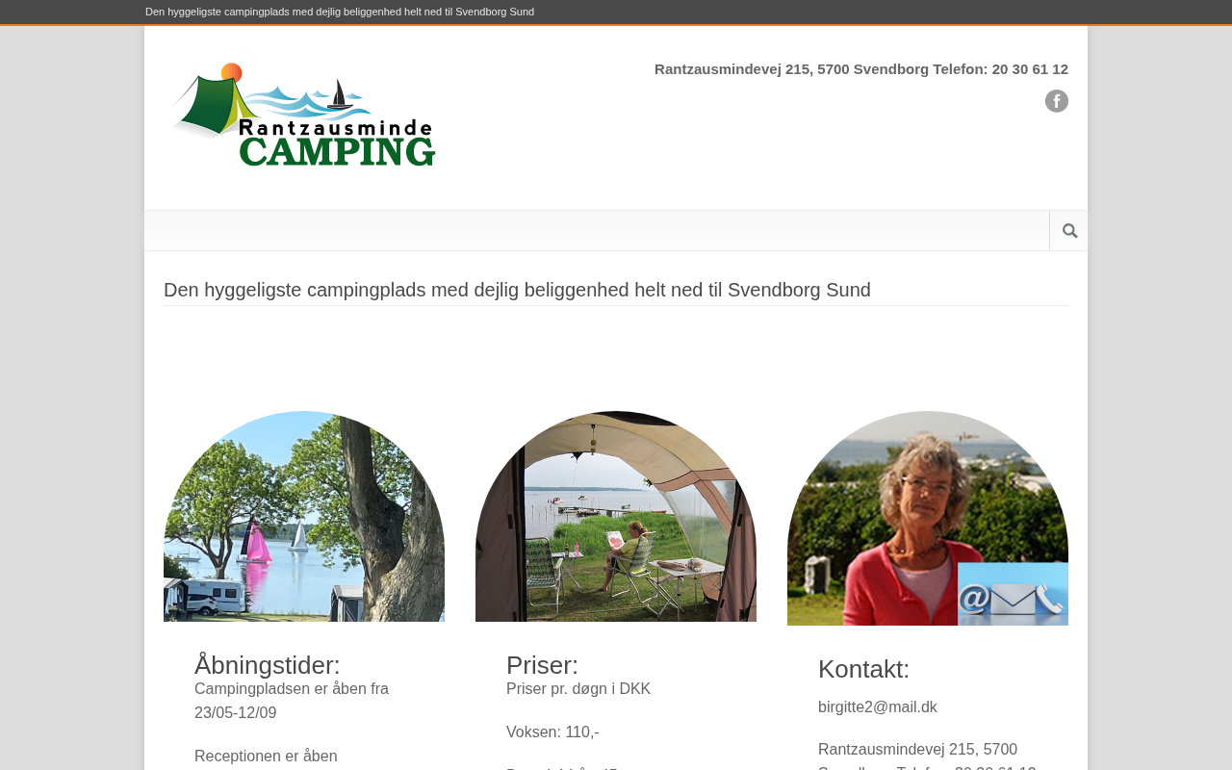The height and width of the screenshot is (770, 1232).
Task: Click the empty navigation menu bar
Action: tap(597, 231)
